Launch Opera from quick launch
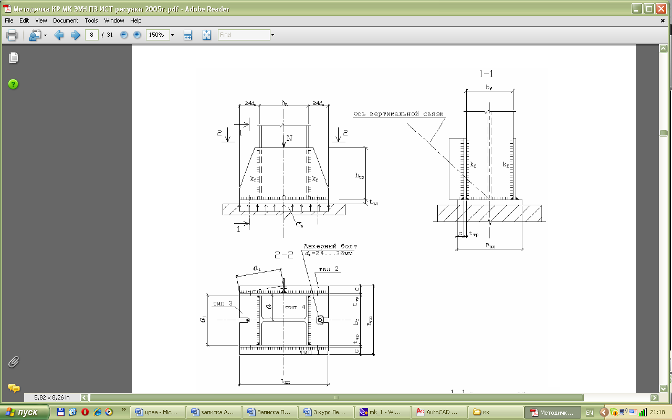 tap(85, 412)
